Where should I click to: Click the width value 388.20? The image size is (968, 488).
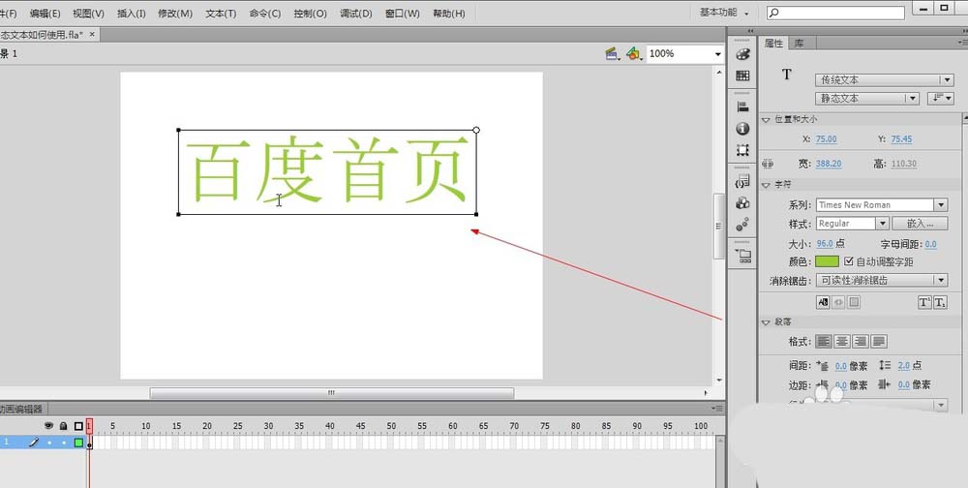point(829,164)
